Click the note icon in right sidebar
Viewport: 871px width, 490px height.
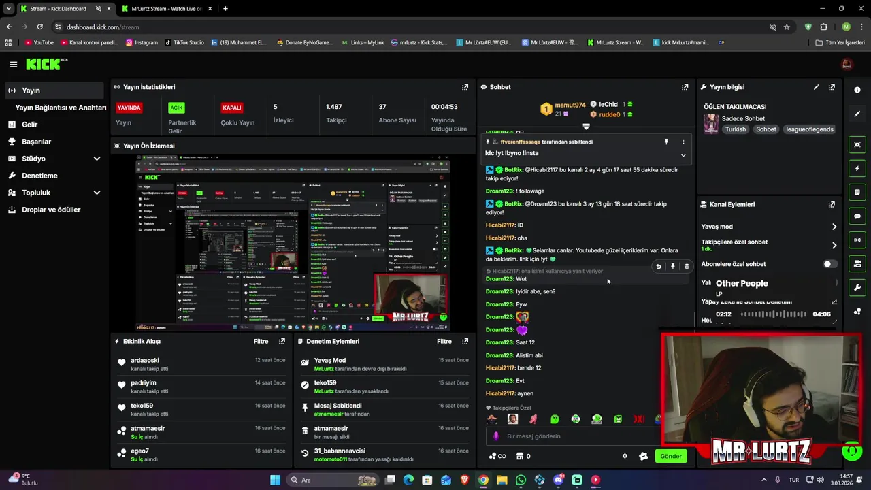[x=857, y=192]
